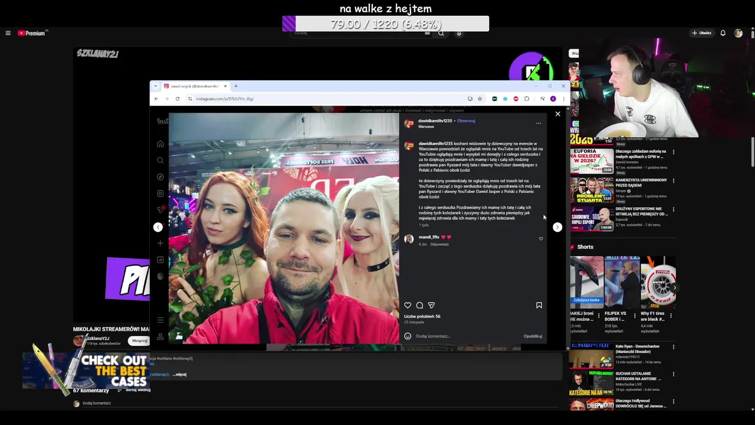Open the Why F1 tires short

pyautogui.click(x=658, y=281)
